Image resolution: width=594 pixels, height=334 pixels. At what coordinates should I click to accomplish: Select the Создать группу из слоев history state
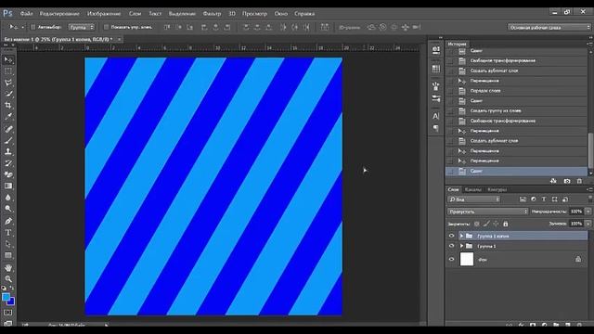(x=516, y=111)
